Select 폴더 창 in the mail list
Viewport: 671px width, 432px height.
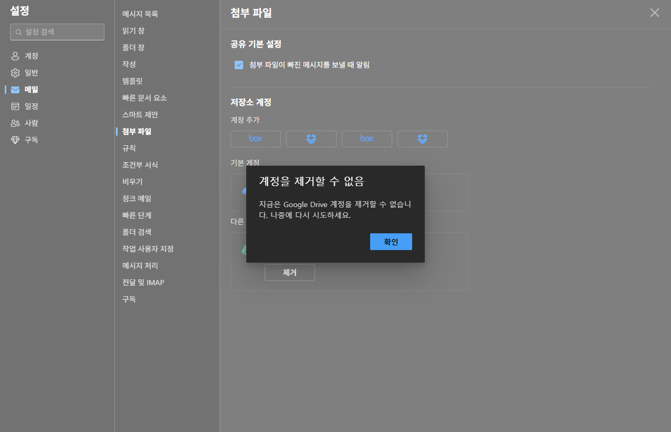point(133,47)
